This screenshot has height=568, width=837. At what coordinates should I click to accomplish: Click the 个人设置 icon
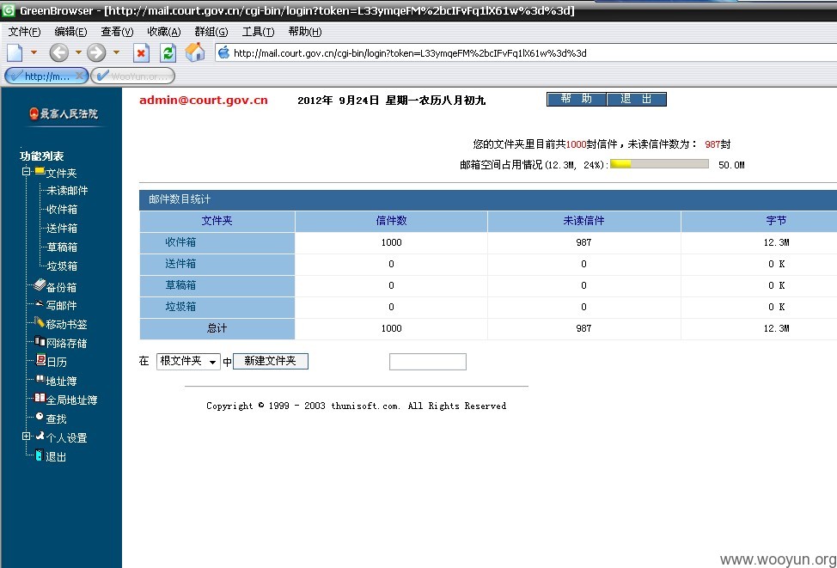pyautogui.click(x=40, y=437)
